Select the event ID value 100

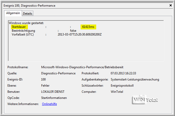coord(43,79)
